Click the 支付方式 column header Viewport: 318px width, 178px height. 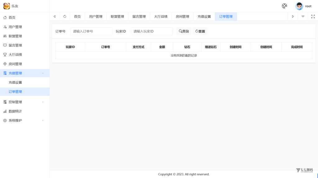point(139,47)
